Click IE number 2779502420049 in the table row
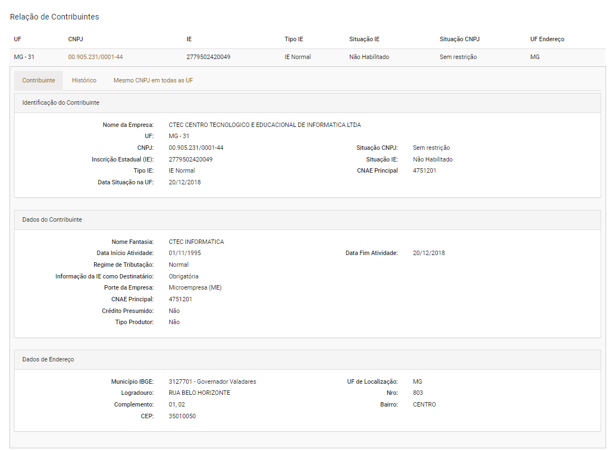 coord(208,57)
